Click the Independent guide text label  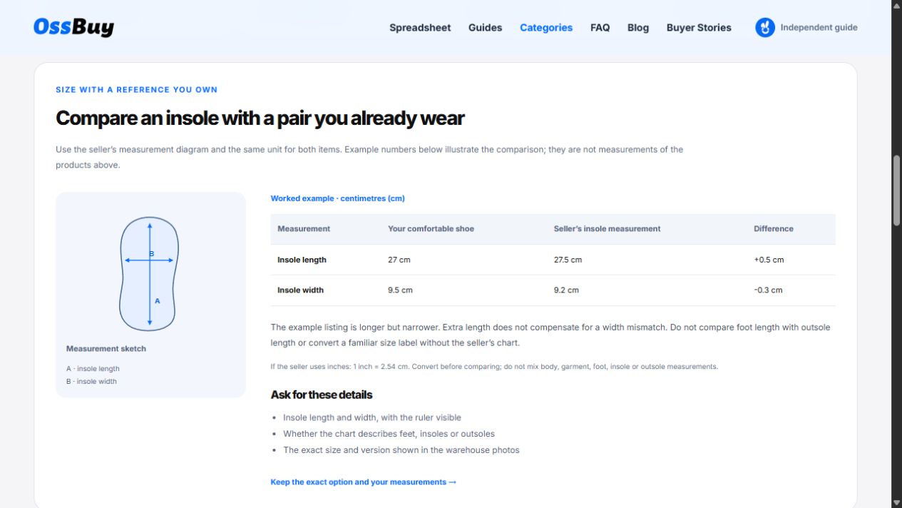click(819, 28)
